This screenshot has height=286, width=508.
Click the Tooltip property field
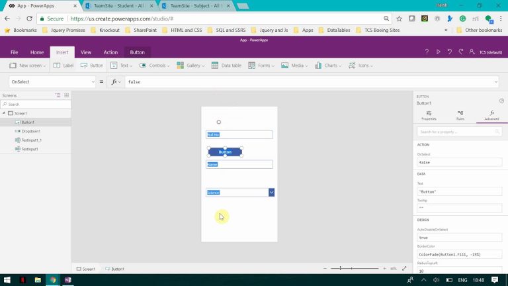tap(460, 208)
